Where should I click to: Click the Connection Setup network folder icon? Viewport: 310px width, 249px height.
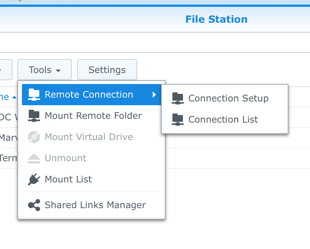(178, 98)
